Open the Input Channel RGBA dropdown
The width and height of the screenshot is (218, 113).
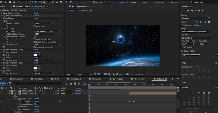click(44, 24)
